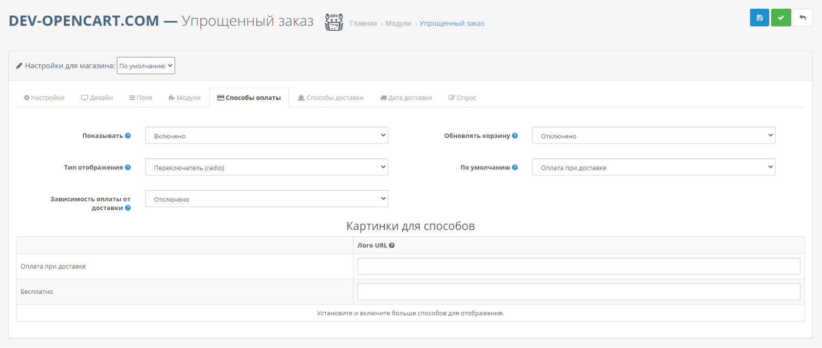Click the pencil icon beside Настройки для магазина
This screenshot has width=822, height=348.
click(x=19, y=66)
